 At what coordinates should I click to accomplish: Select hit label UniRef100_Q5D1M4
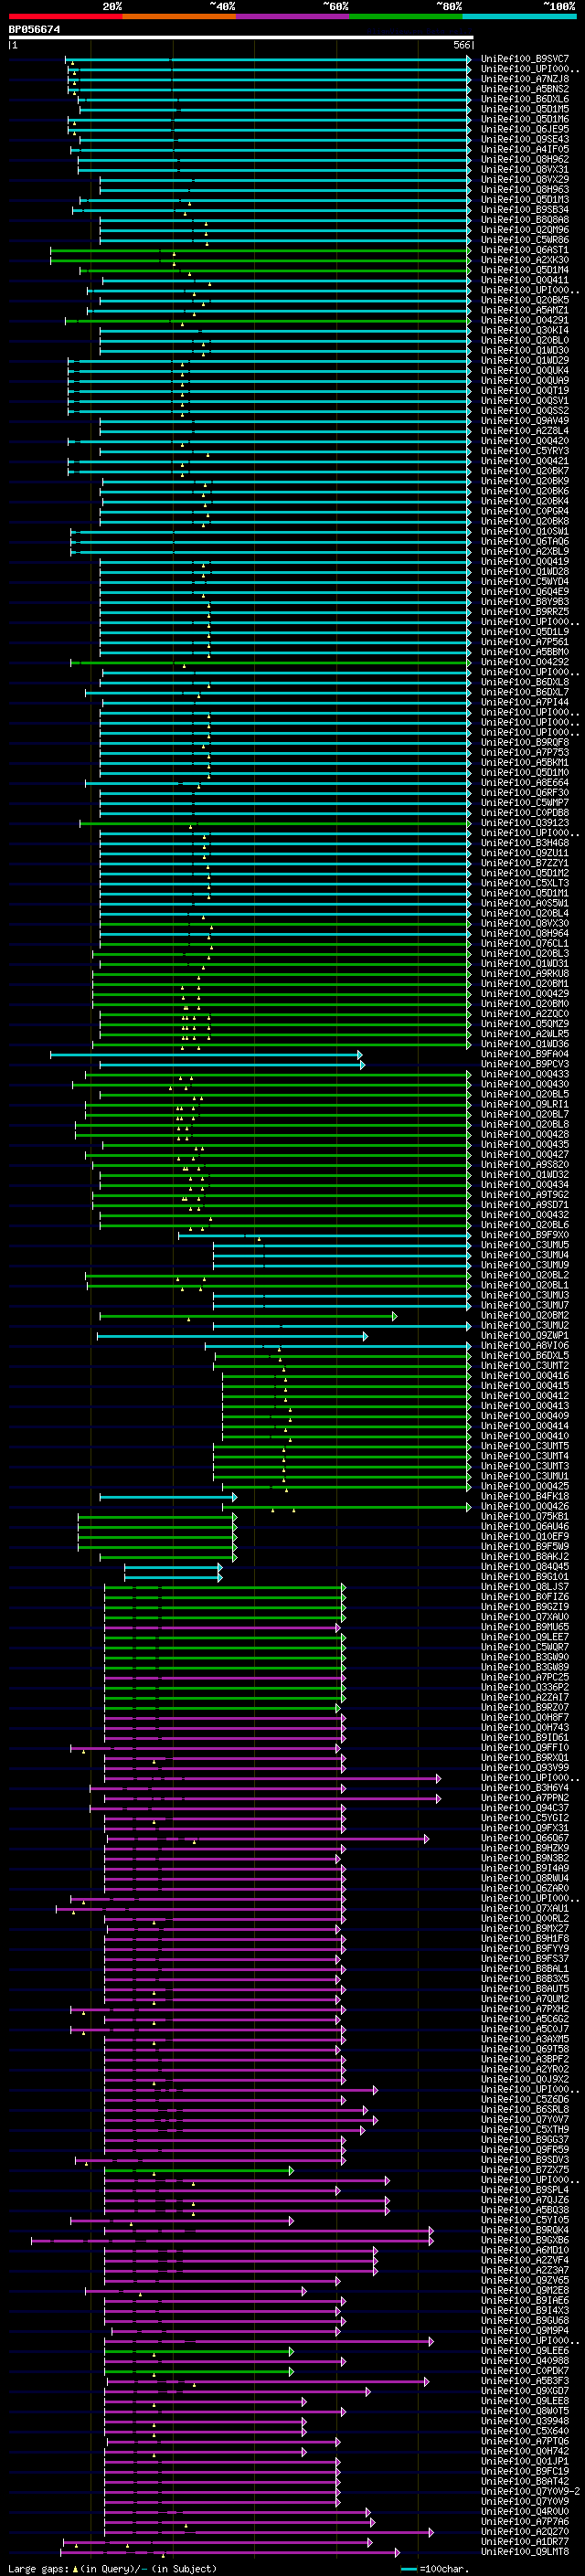click(x=525, y=270)
